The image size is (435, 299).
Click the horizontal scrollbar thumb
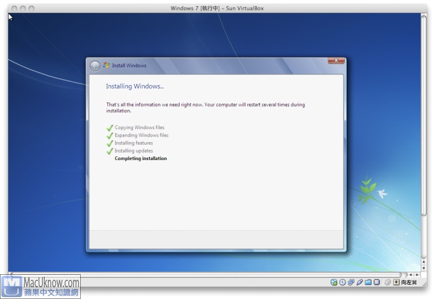(206, 275)
